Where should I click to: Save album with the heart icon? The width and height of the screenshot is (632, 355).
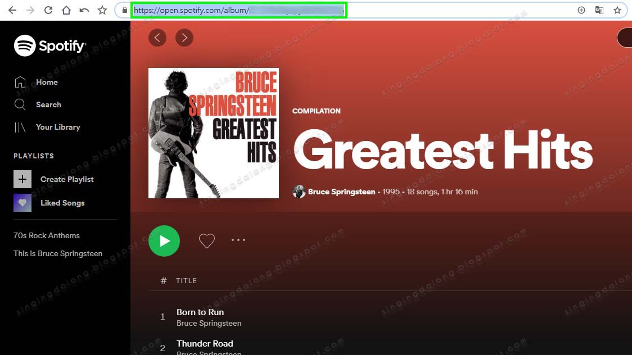[x=207, y=240]
